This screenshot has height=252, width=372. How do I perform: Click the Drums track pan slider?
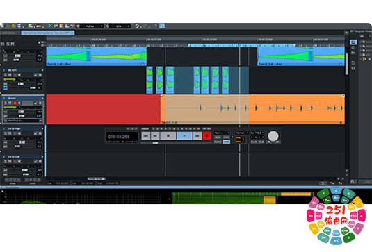coord(22,116)
